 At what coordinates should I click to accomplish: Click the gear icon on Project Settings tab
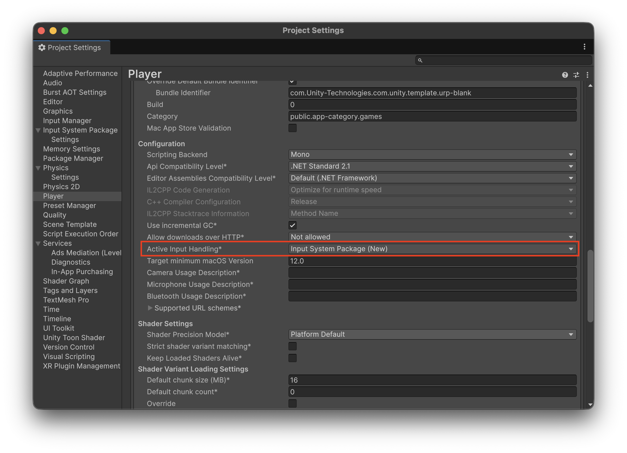[42, 47]
